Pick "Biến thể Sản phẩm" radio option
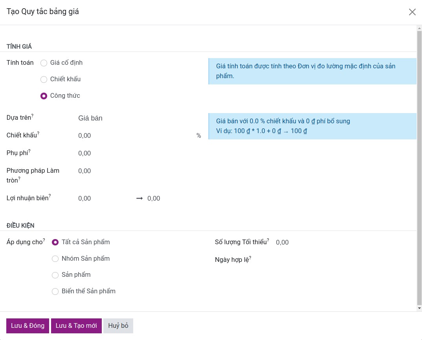 tap(55, 291)
